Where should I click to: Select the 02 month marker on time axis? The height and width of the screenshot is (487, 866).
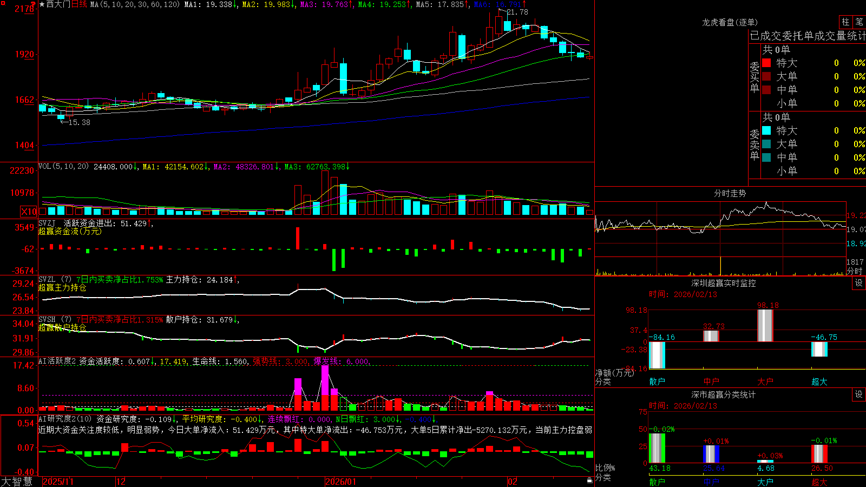(x=513, y=482)
